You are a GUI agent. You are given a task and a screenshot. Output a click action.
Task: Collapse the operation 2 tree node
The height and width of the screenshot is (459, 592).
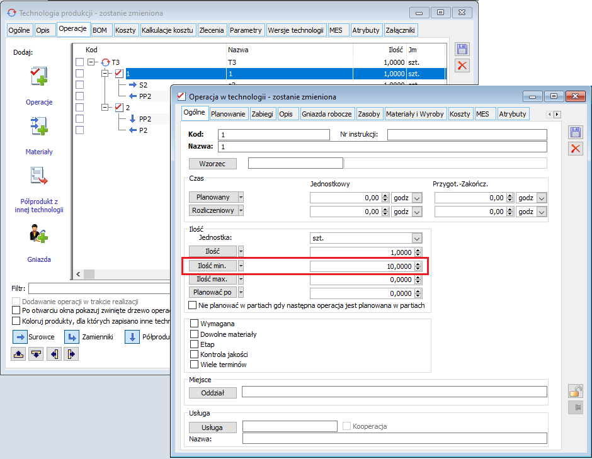[x=105, y=107]
